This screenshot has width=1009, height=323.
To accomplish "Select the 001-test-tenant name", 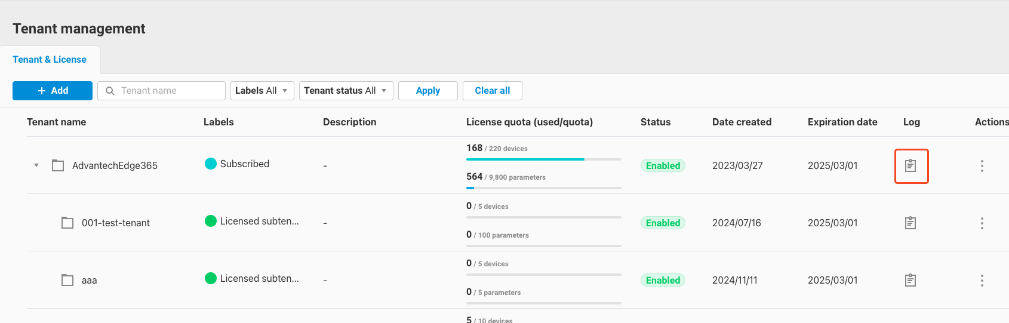I will coord(116,223).
